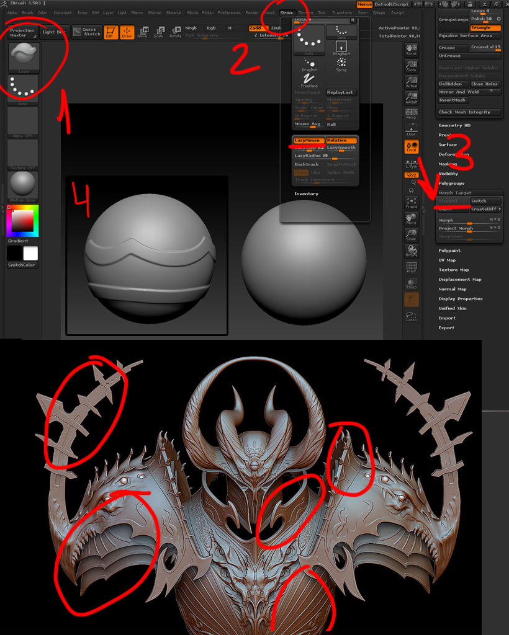Click the Gradient label under color picker
Viewport: 509px width, 635px height.
(18, 241)
